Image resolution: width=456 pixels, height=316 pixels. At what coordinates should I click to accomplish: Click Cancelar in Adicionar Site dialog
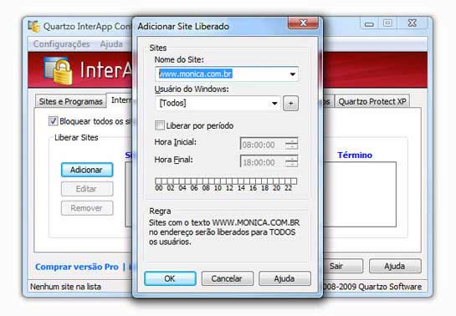(x=227, y=278)
